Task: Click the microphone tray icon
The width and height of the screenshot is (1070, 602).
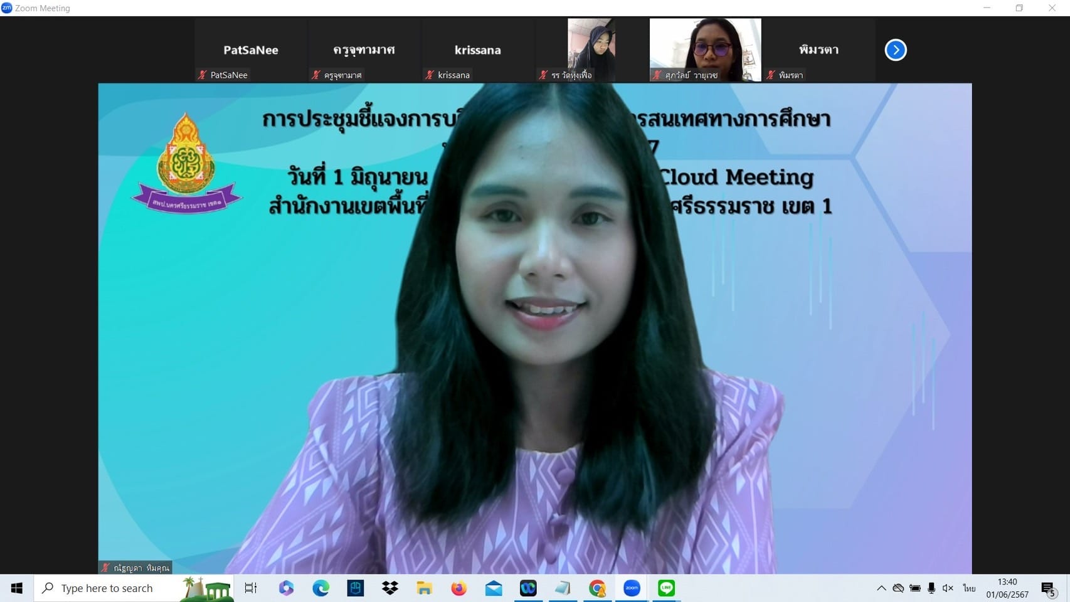Action: 931,588
